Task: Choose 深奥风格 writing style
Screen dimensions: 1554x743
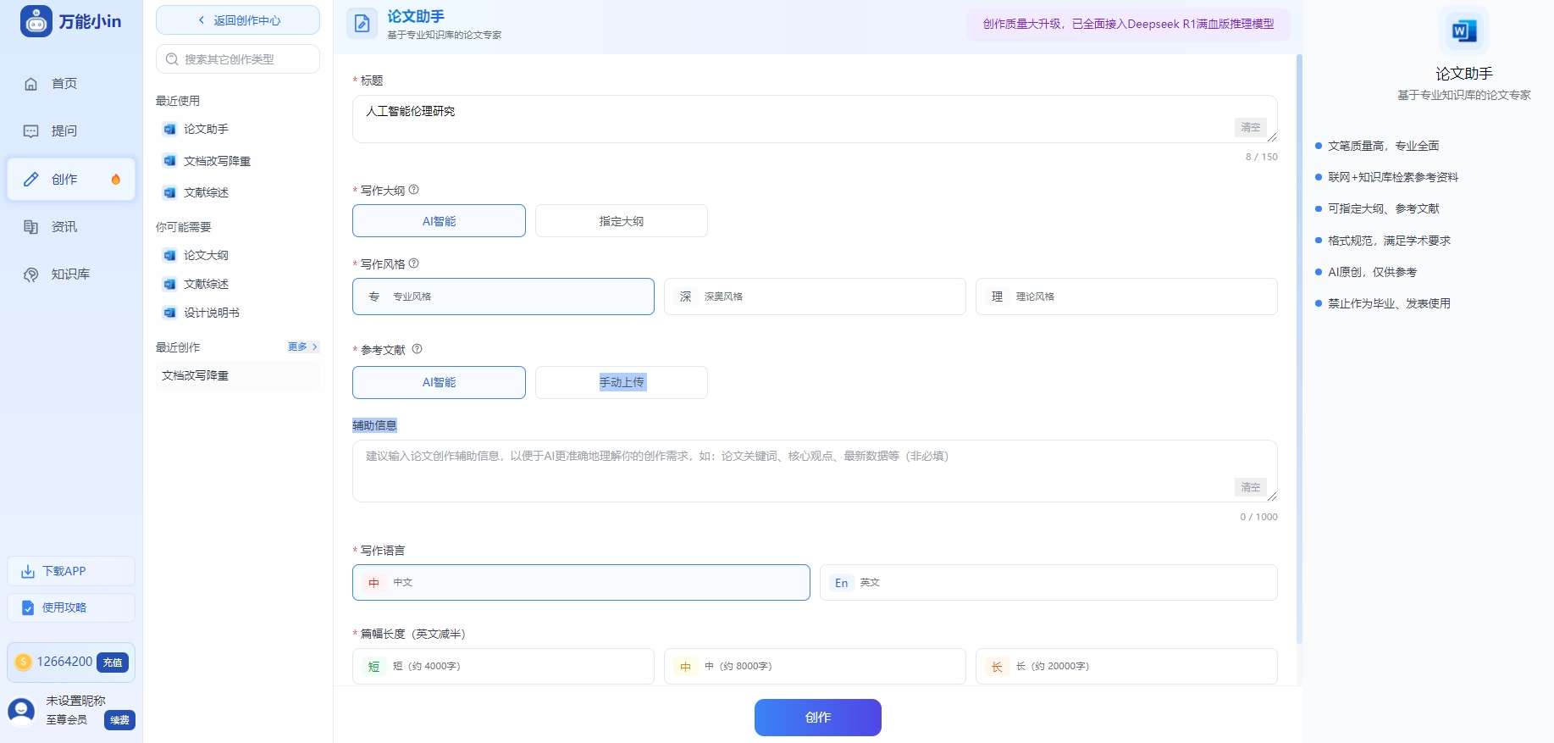Action: (x=814, y=297)
